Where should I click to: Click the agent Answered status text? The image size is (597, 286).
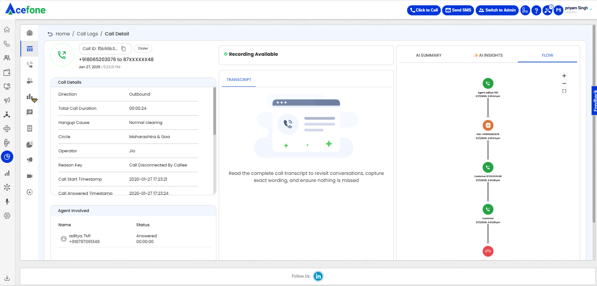tap(146, 236)
